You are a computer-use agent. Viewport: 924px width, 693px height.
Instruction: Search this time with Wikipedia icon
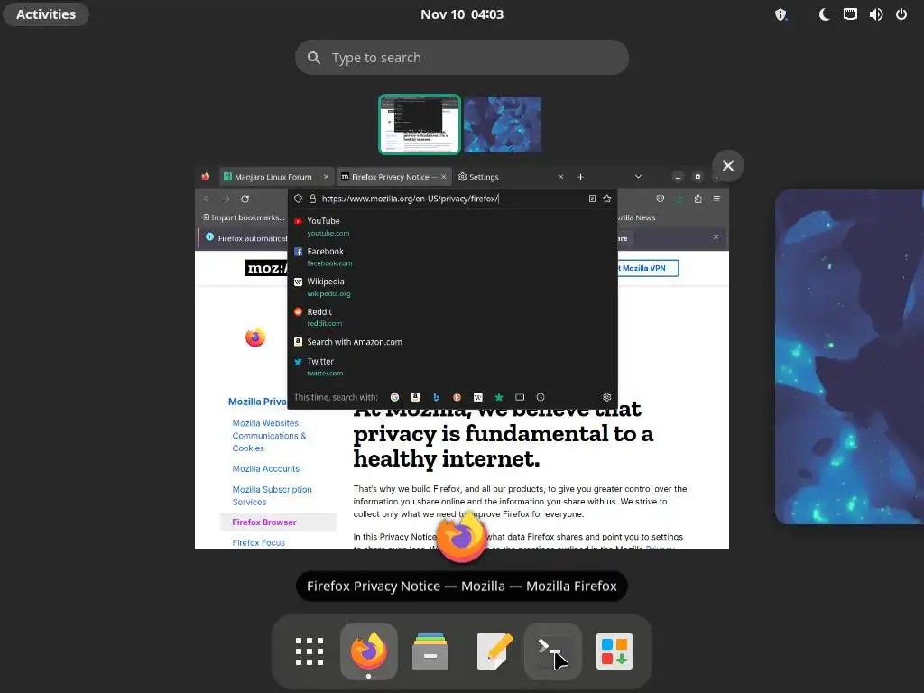click(x=478, y=397)
